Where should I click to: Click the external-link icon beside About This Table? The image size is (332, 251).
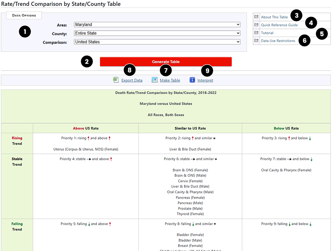coord(256,16)
